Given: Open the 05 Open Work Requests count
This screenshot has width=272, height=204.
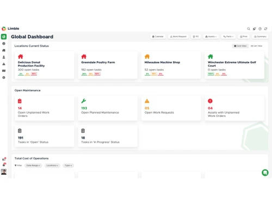Looking at the screenshot, I should click(x=147, y=108).
